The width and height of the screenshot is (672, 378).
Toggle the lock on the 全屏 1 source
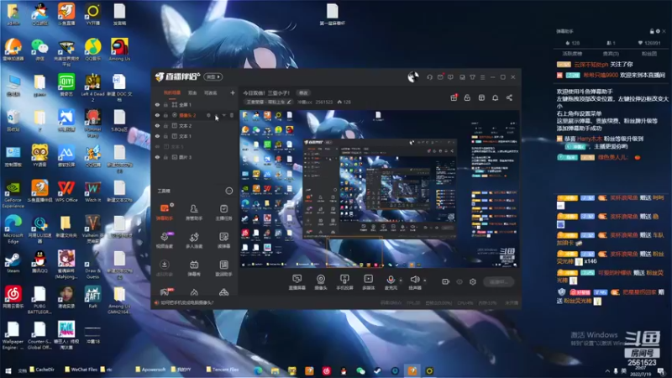click(165, 104)
